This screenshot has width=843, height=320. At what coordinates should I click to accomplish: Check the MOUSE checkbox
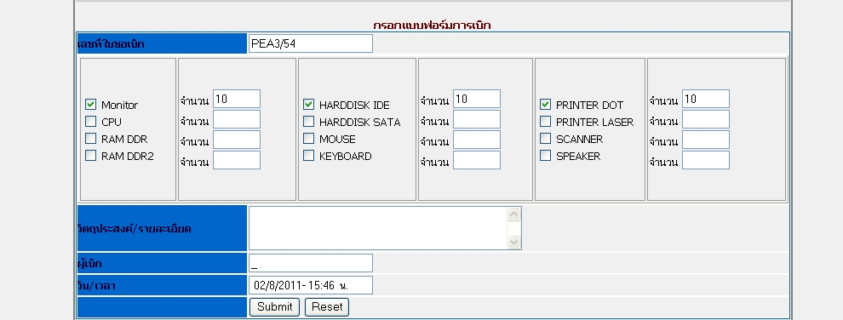click(308, 139)
